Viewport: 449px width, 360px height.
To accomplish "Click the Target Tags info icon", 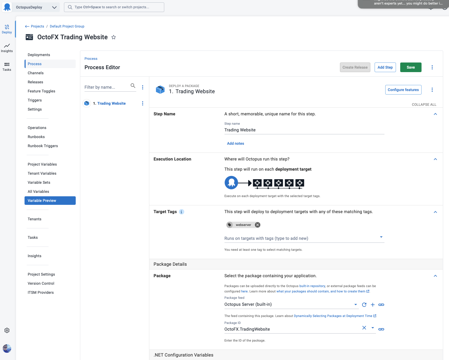I will (182, 212).
